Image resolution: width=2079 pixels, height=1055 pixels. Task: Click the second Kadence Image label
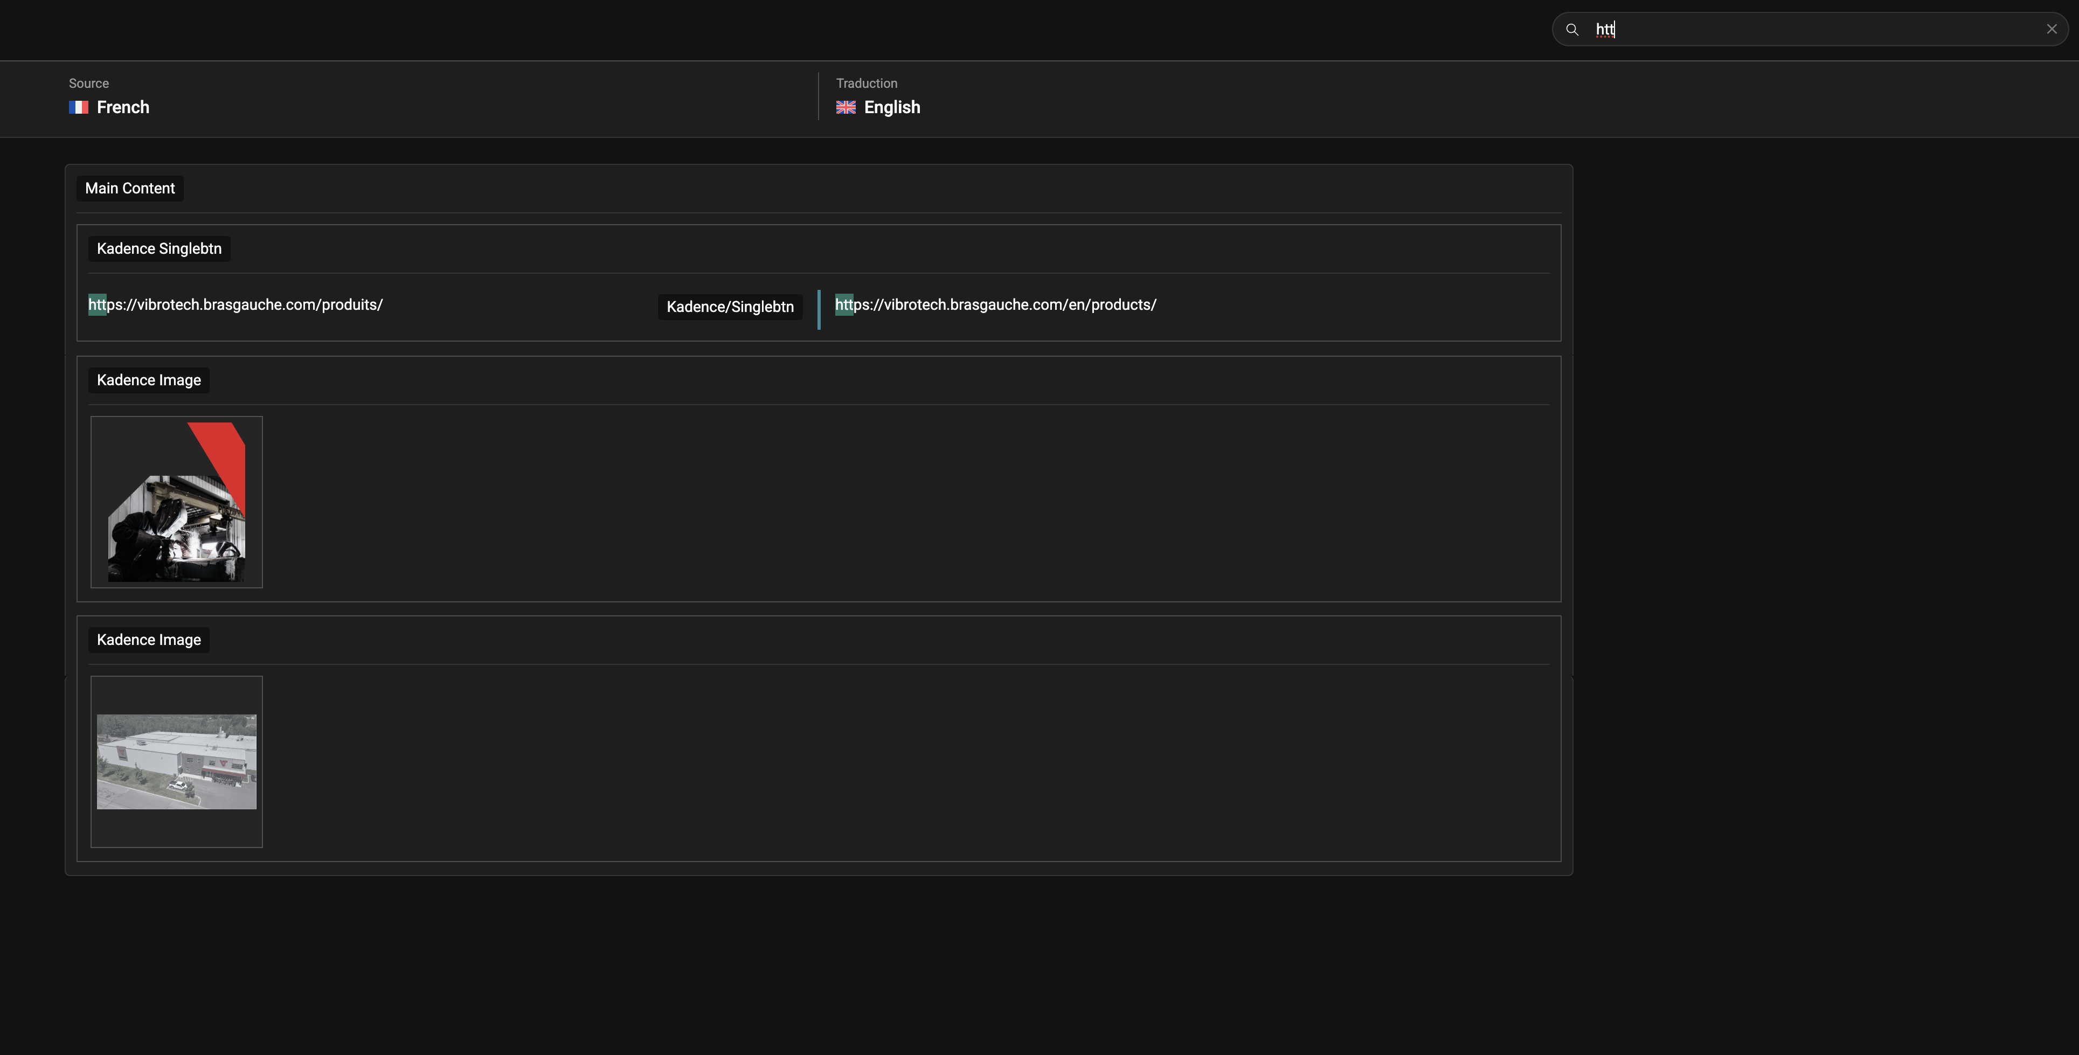pyautogui.click(x=149, y=640)
